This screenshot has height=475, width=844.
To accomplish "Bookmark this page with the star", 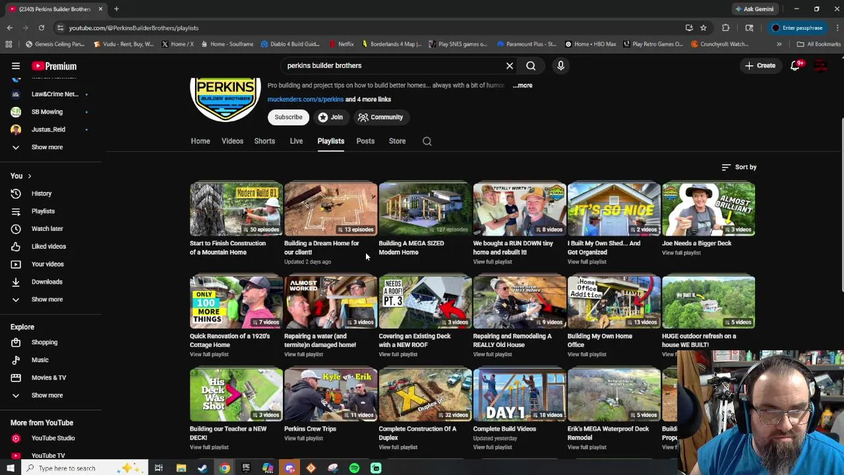I will tap(704, 28).
